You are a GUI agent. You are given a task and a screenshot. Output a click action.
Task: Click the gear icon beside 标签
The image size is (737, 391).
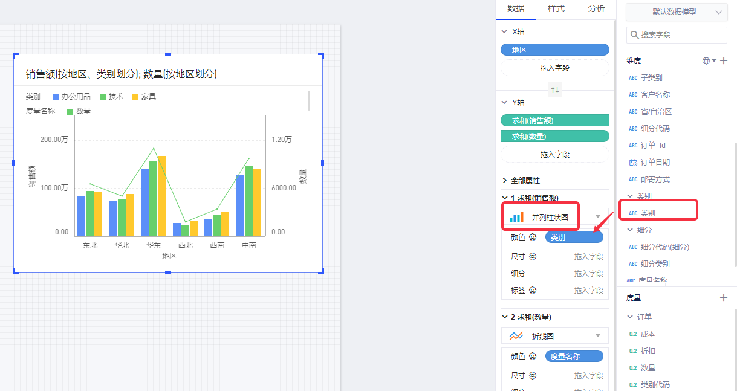(x=533, y=290)
